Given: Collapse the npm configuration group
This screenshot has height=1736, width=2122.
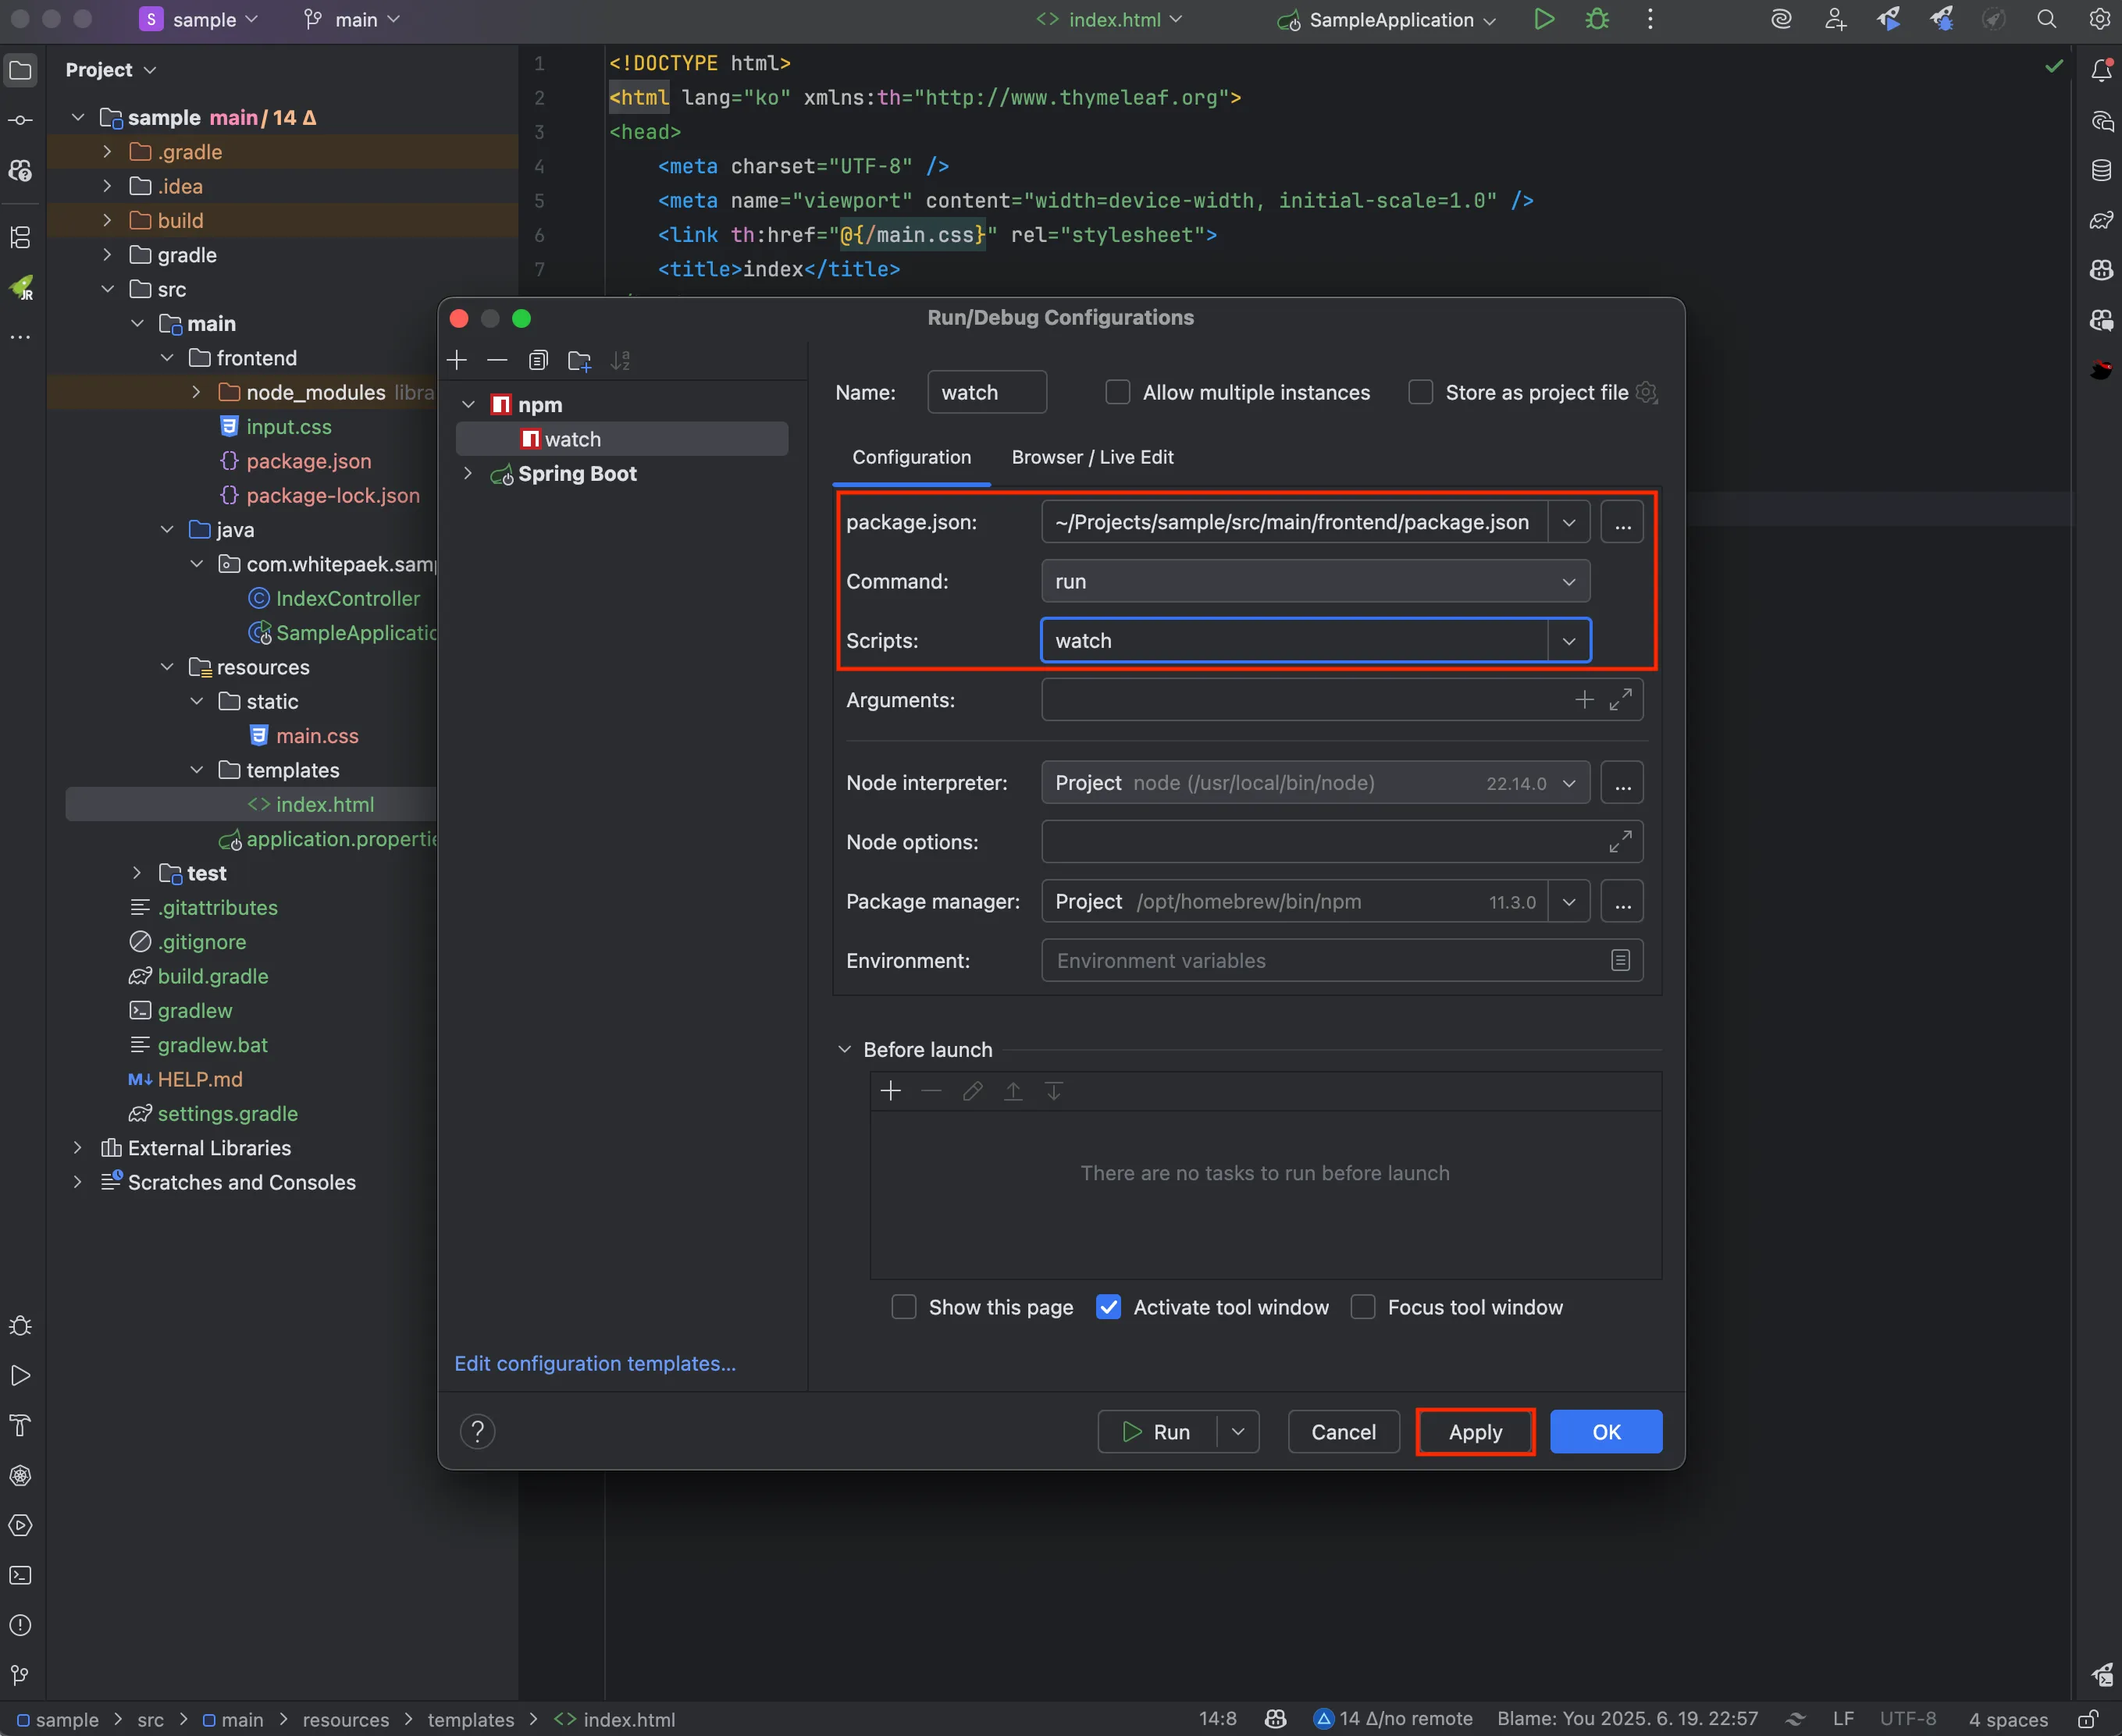Looking at the screenshot, I should tap(468, 405).
